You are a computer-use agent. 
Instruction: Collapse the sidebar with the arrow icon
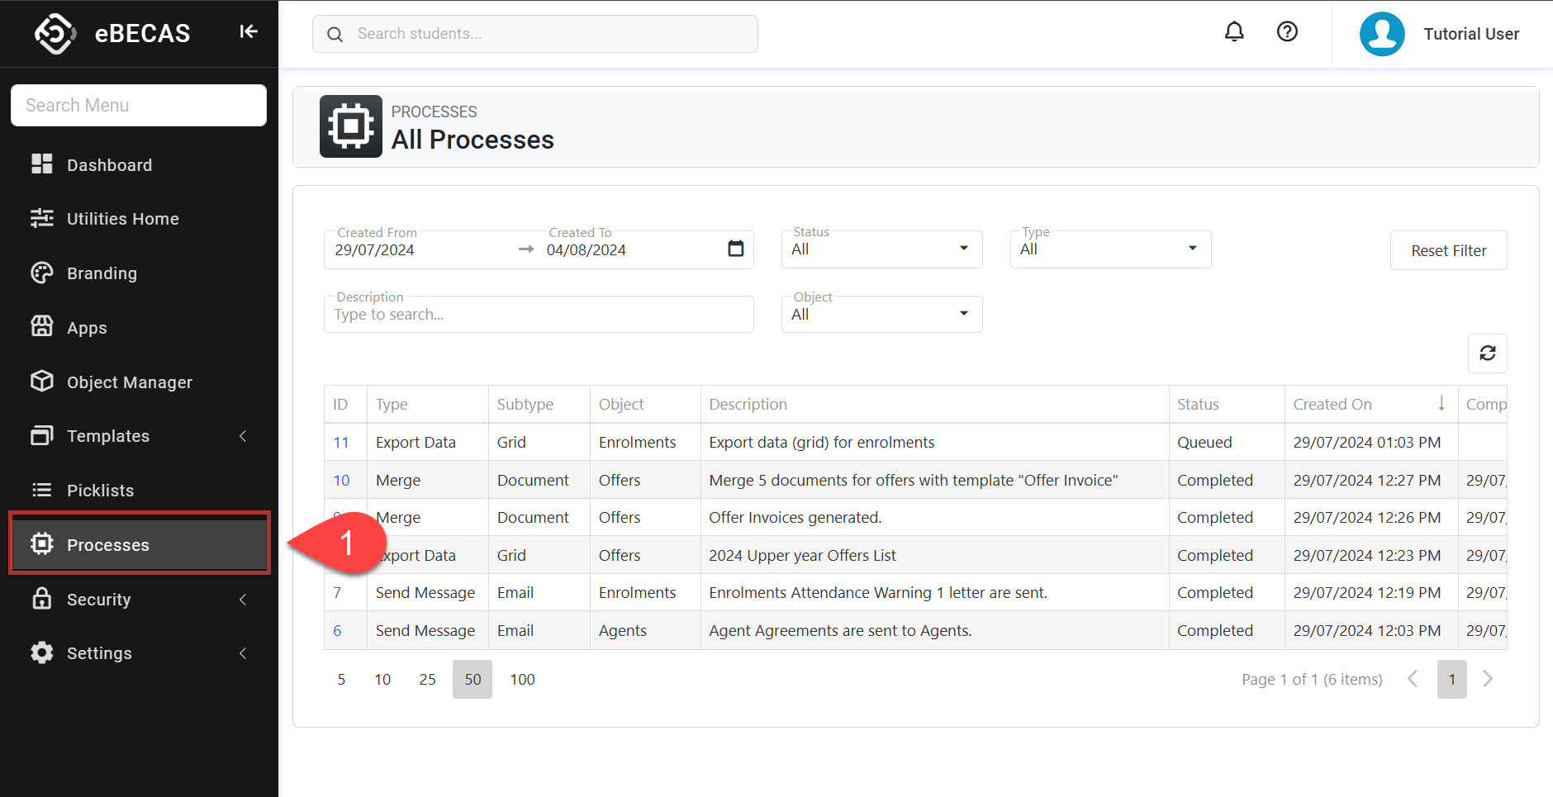(248, 32)
